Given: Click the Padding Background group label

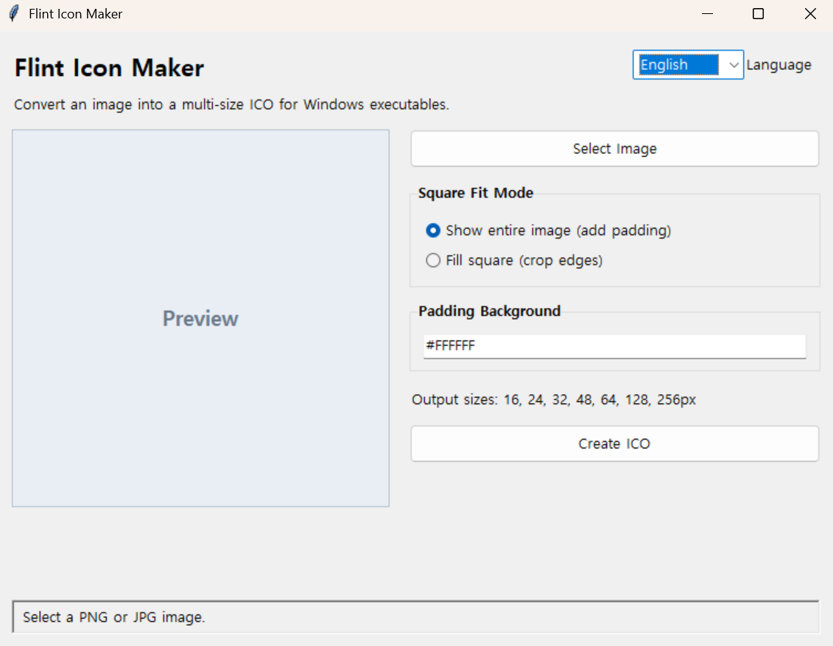Looking at the screenshot, I should [489, 312].
